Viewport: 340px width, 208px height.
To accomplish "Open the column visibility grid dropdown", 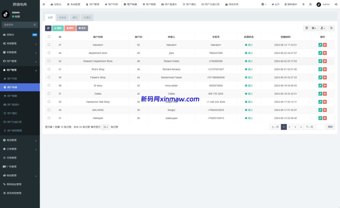I will [313, 28].
